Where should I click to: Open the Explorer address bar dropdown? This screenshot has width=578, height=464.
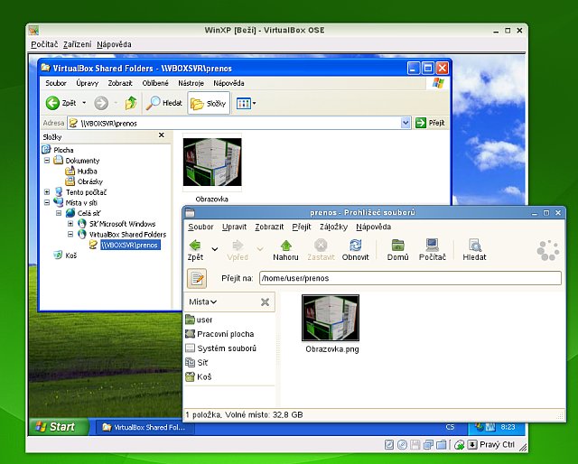tap(406, 123)
